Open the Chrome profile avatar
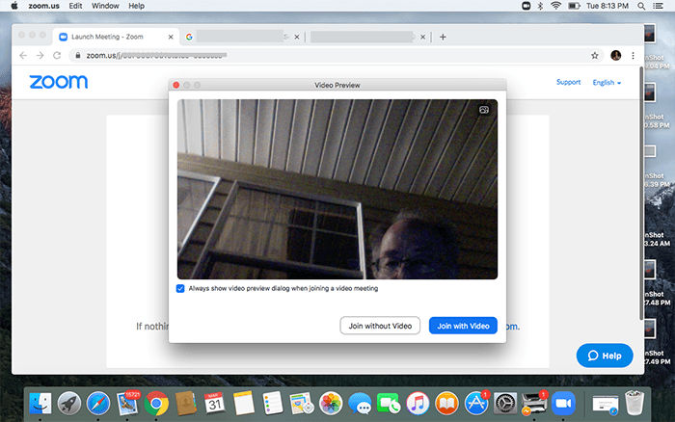Viewport: 675px width, 422px height. point(615,56)
